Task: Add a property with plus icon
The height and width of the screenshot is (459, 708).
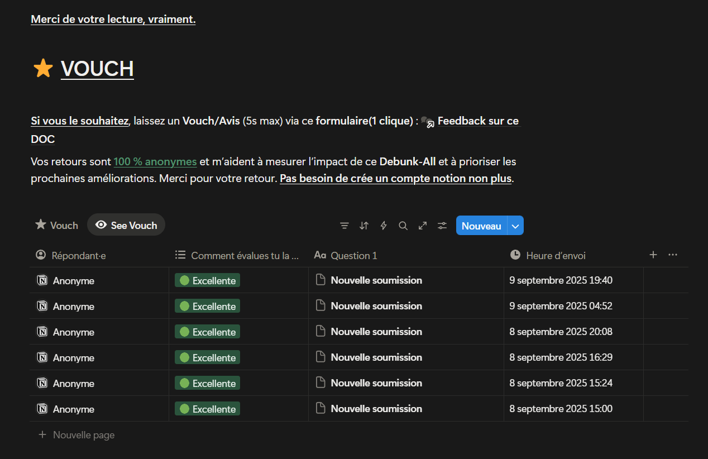Action: pos(653,255)
